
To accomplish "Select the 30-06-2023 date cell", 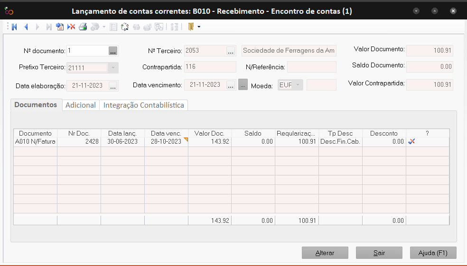I will [x=122, y=142].
